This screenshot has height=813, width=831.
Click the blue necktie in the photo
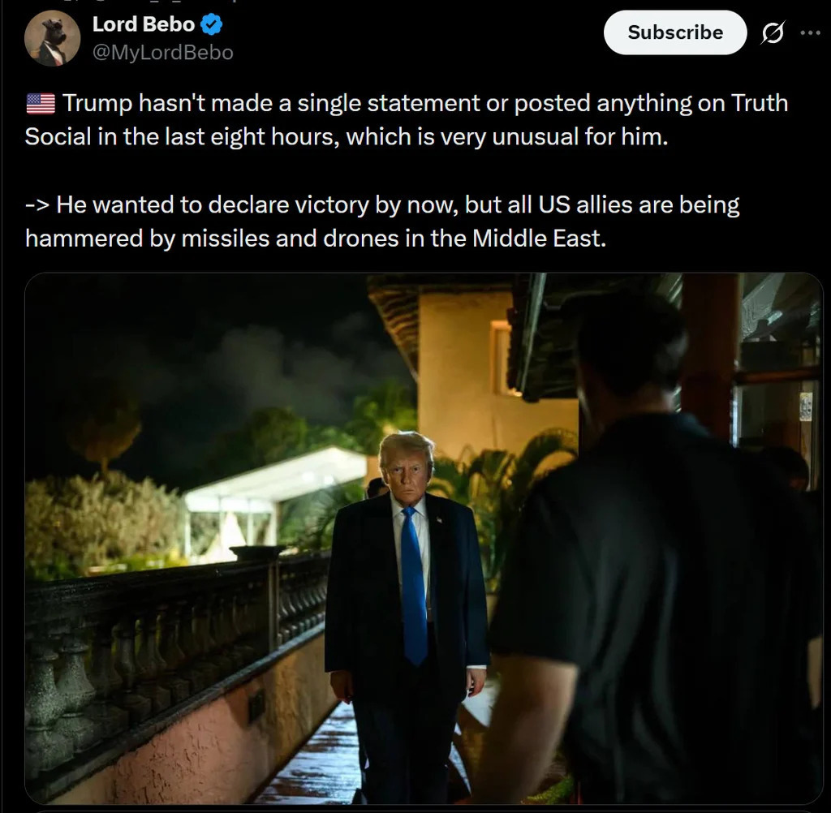pyautogui.click(x=413, y=584)
